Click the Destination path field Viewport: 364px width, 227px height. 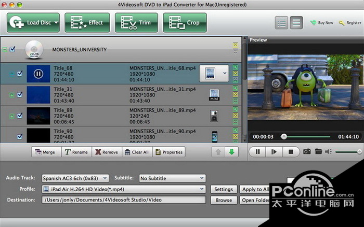tap(124, 200)
